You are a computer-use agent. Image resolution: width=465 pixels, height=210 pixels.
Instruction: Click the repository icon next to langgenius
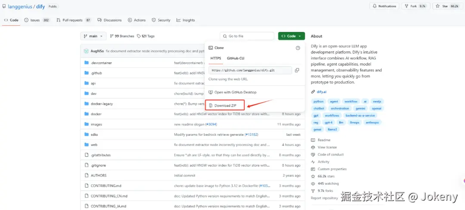coord(4,6)
